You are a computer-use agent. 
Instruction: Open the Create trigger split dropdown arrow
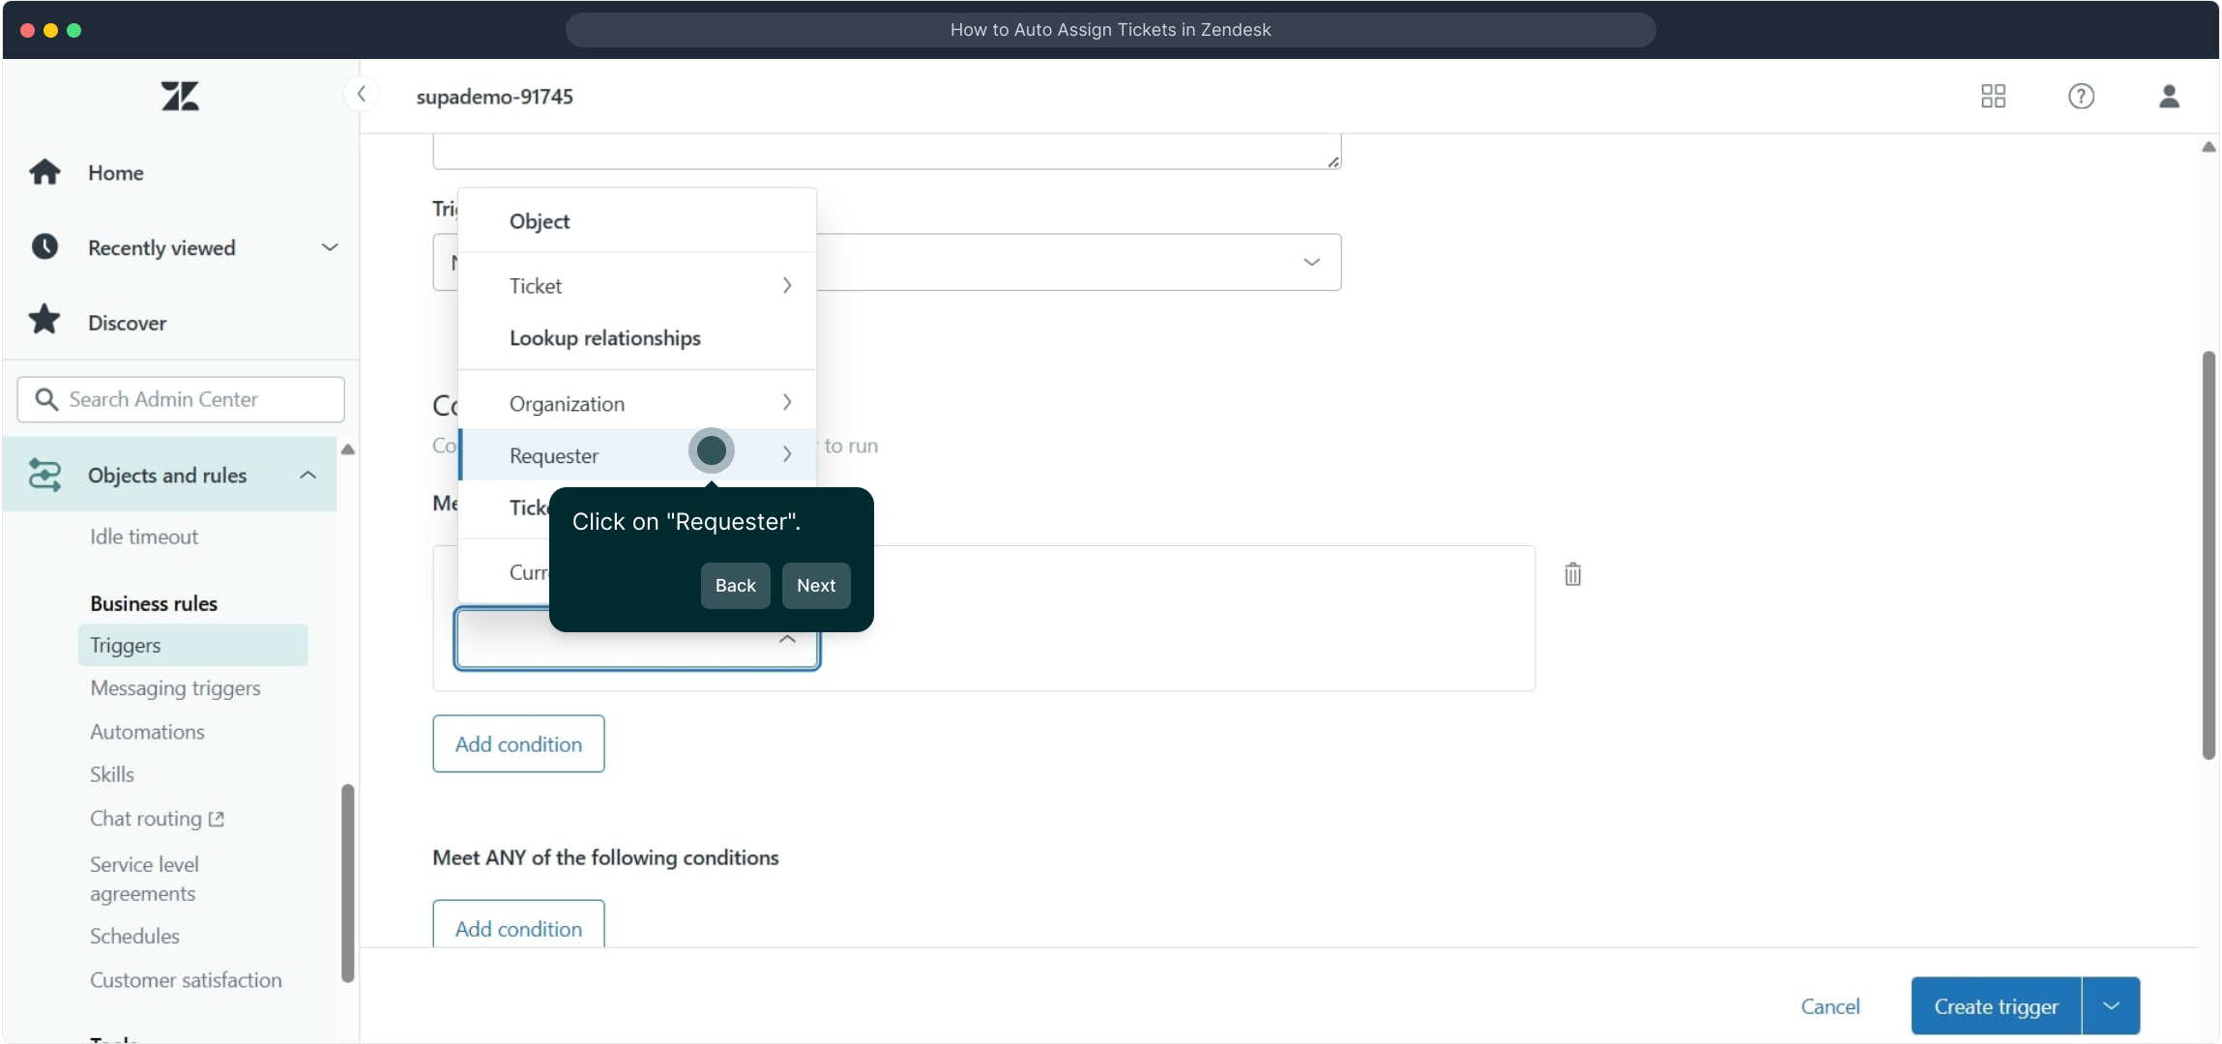(x=2111, y=1006)
